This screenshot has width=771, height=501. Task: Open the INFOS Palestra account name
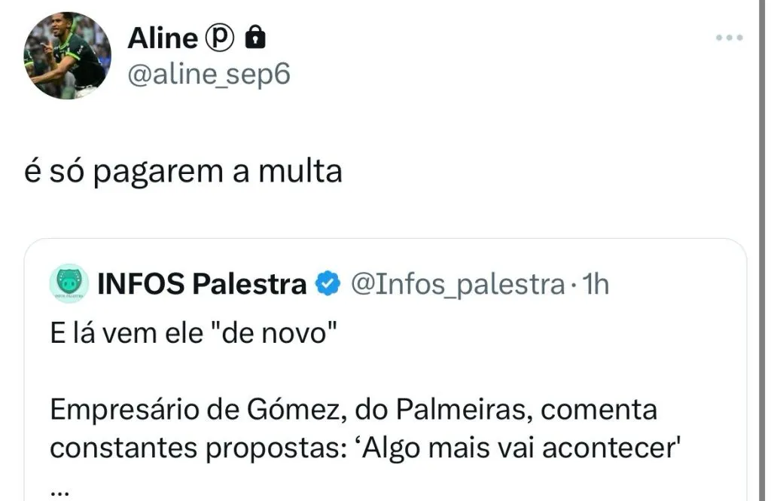(x=202, y=285)
